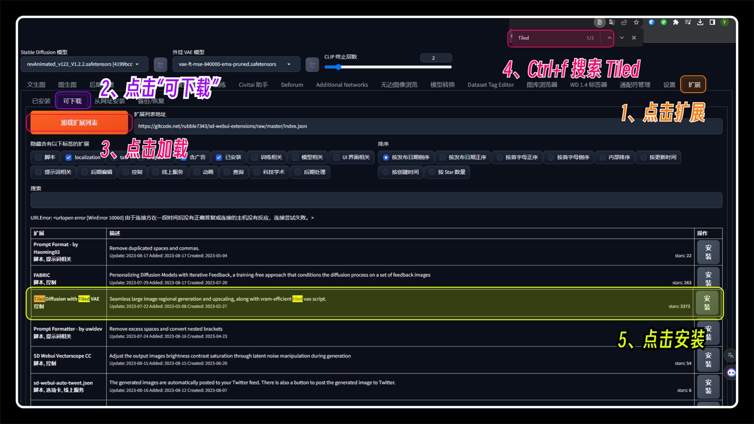This screenshot has height=424, width=754.
Task: Install sd-webui-auto-tweet.json extension
Action: point(708,386)
